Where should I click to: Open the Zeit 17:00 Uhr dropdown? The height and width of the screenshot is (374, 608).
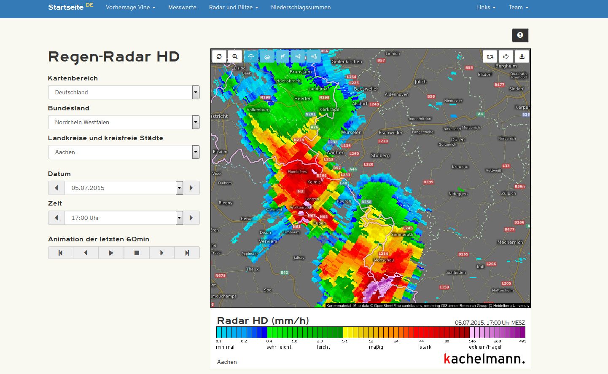pos(124,218)
